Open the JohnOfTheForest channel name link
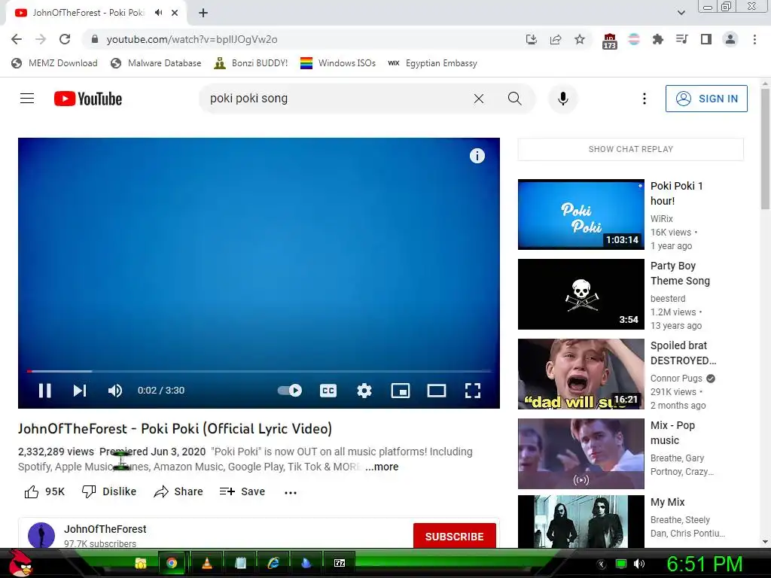Image resolution: width=771 pixels, height=578 pixels. (x=105, y=529)
